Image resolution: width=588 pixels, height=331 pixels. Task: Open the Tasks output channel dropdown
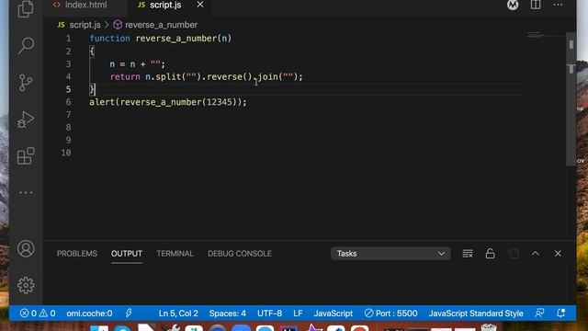click(390, 254)
